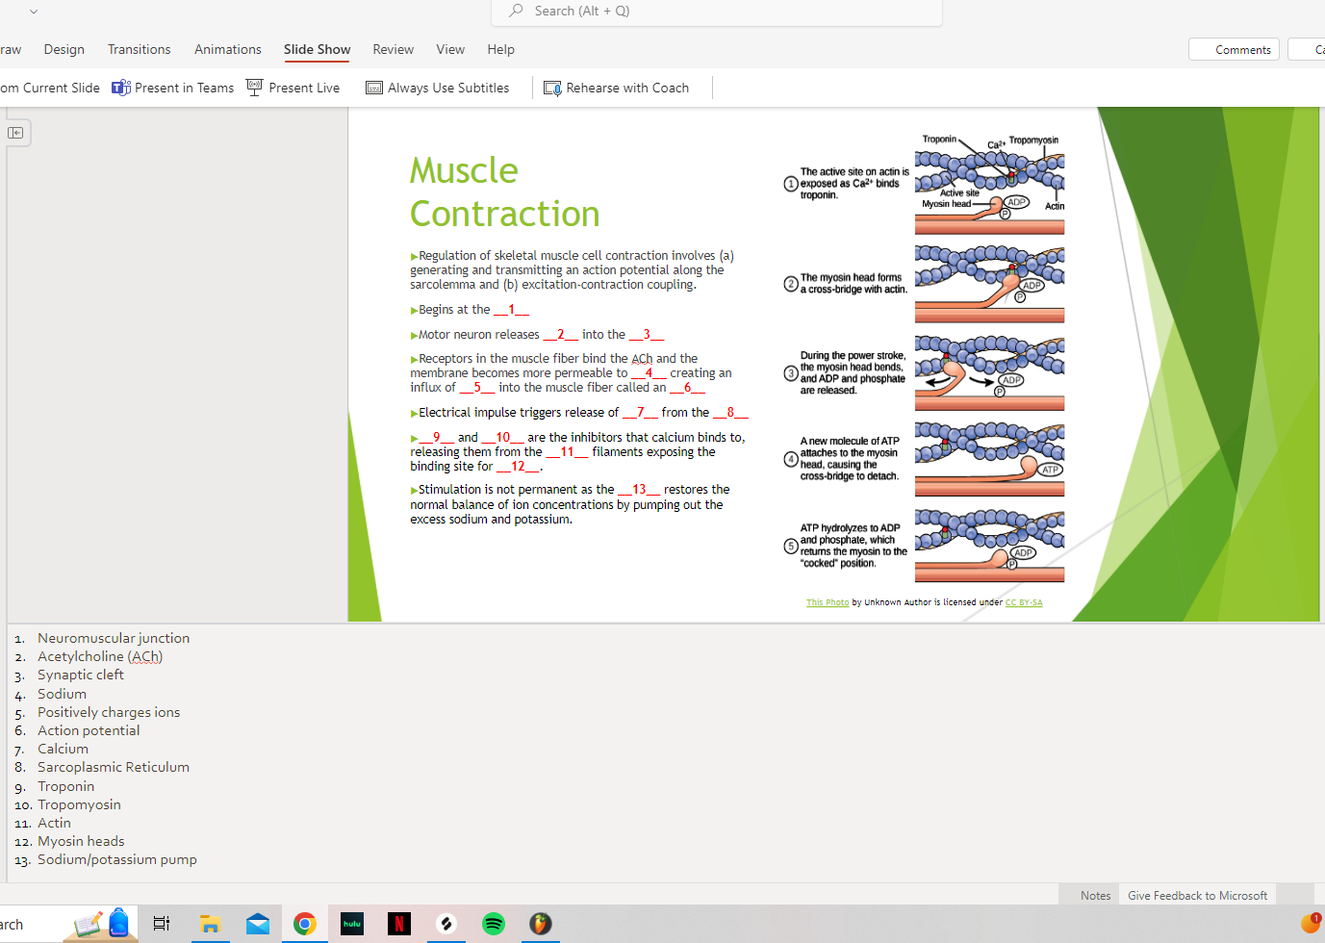Click the Rehearse with Coach icon
This screenshot has width=1325, height=943.
[x=552, y=88]
